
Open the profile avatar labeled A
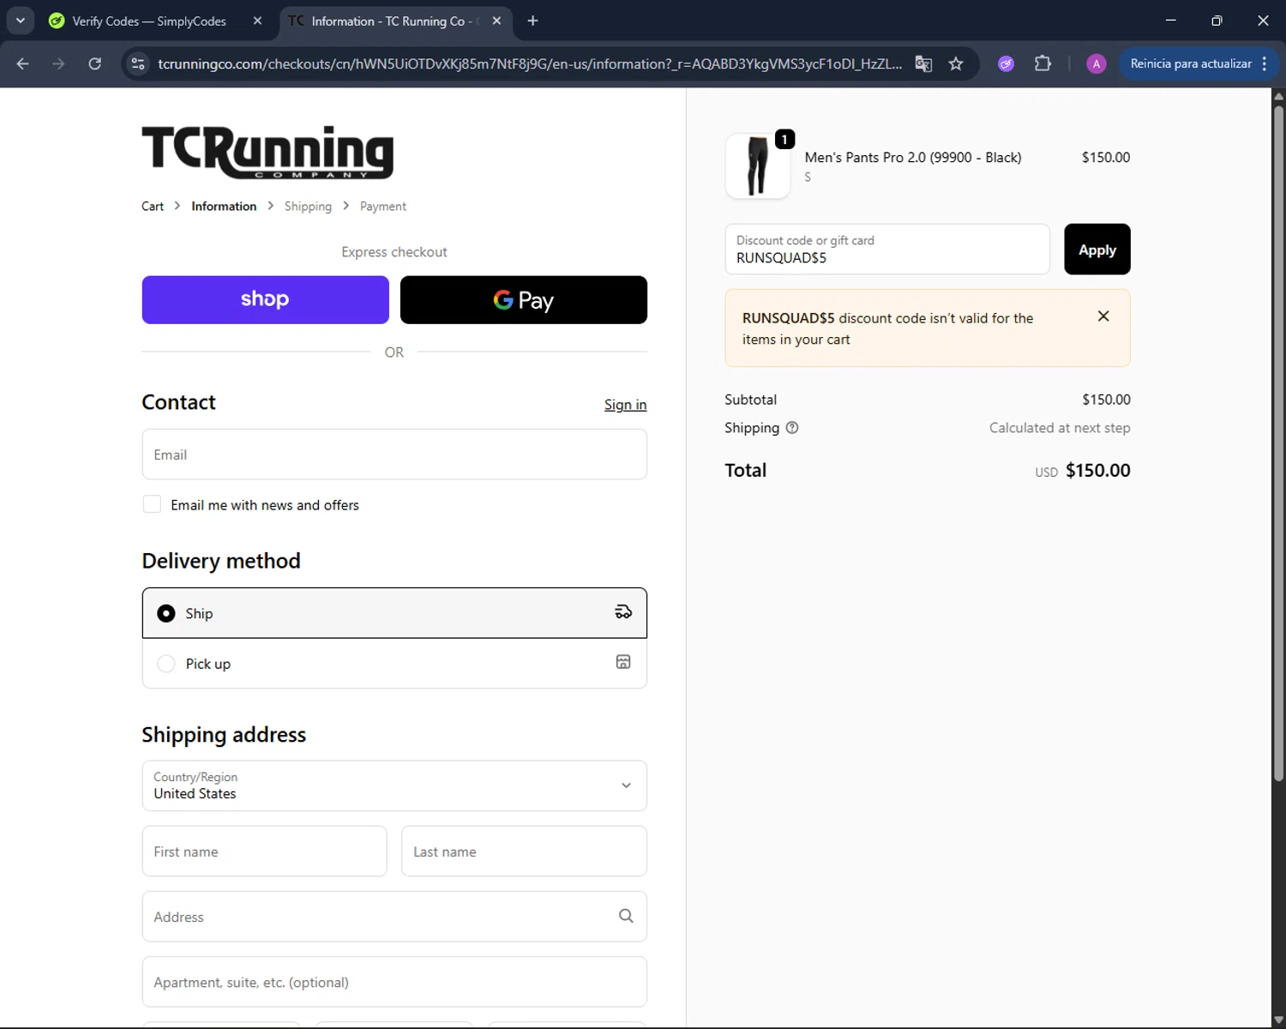[x=1096, y=63]
